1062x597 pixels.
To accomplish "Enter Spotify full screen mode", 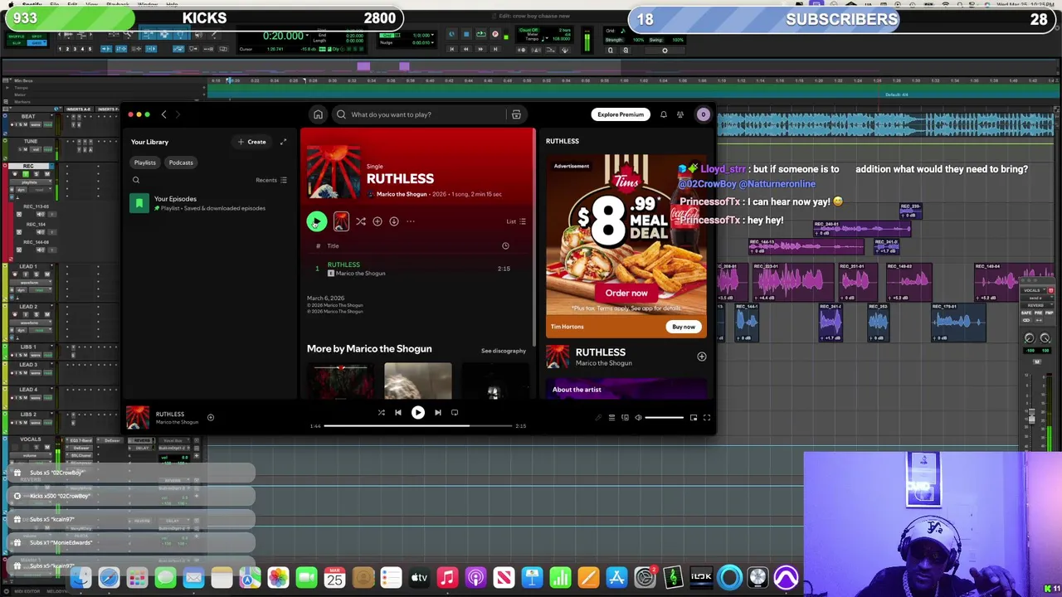I will [x=707, y=418].
